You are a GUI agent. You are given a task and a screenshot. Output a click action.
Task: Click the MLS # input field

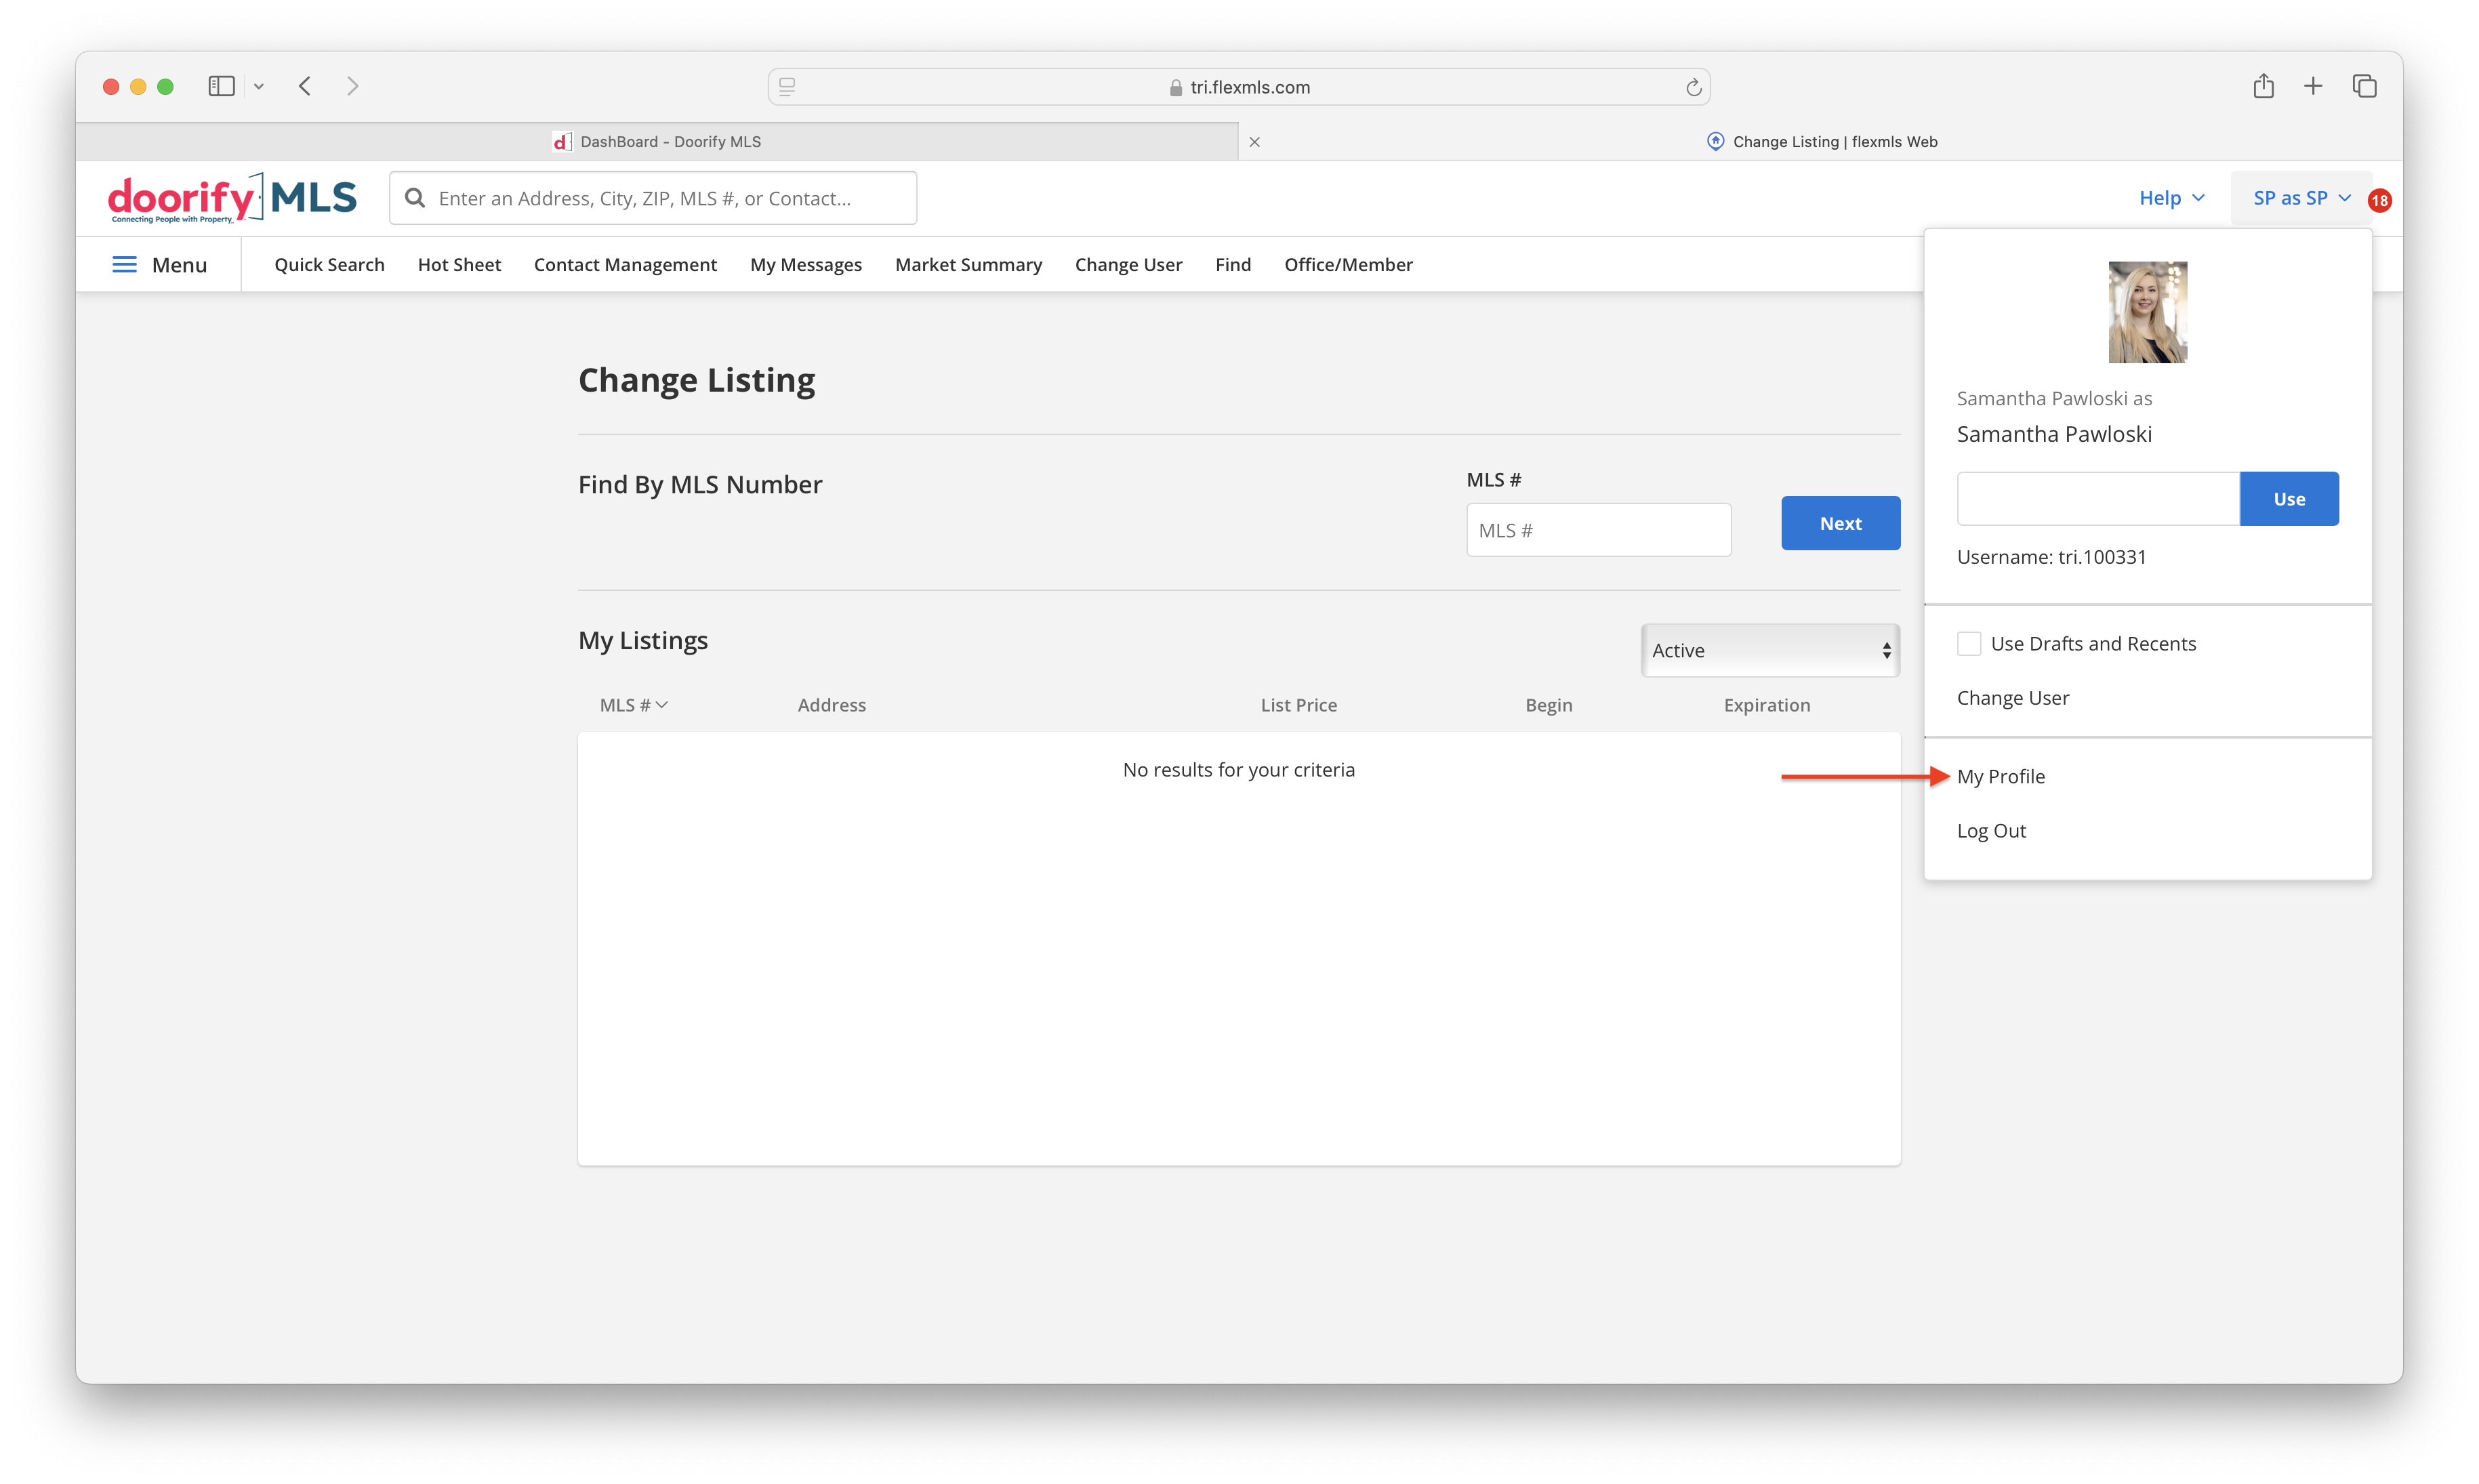click(1598, 530)
